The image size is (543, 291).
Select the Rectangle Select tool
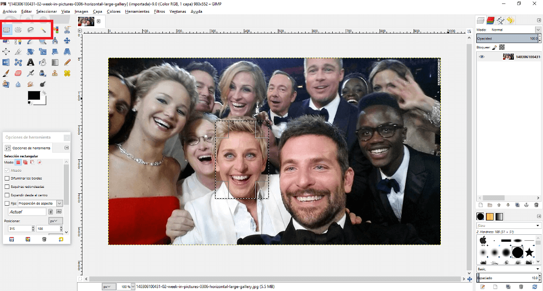[x=6, y=30]
